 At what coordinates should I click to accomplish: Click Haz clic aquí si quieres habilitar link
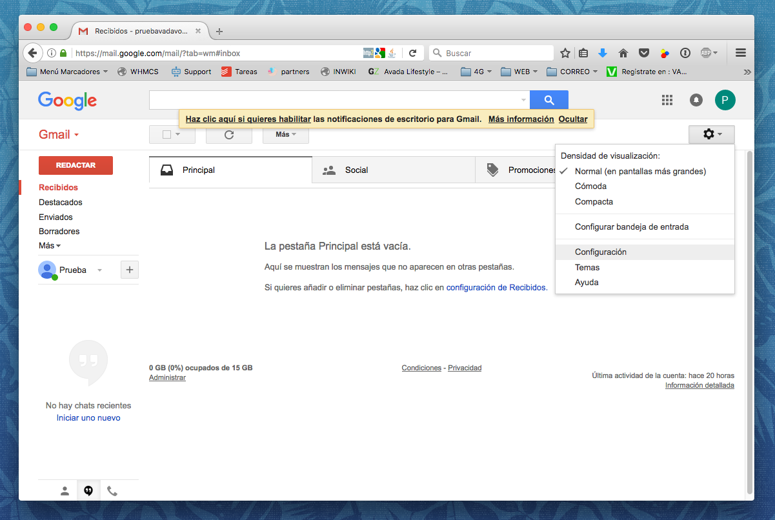pyautogui.click(x=248, y=119)
